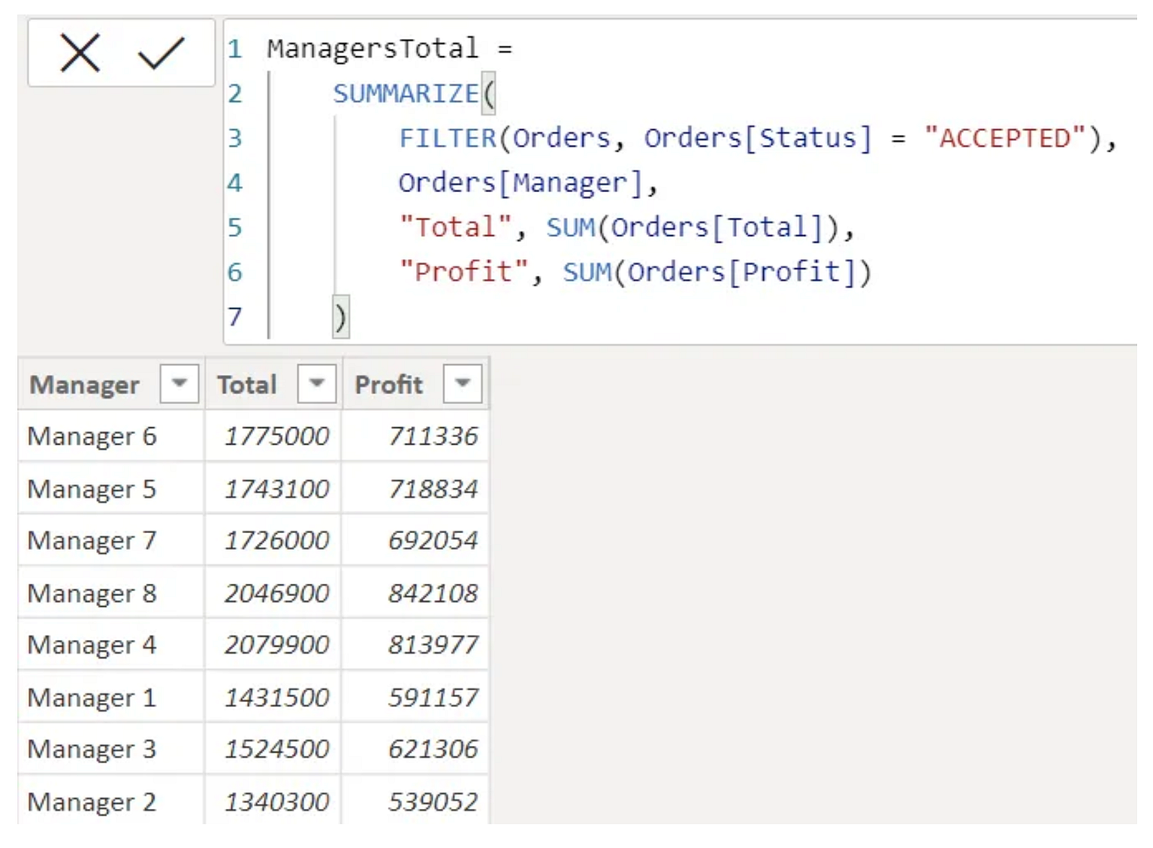Image resolution: width=1153 pixels, height=848 pixels.
Task: Click the "ACCEPTED" string in the formula
Action: click(x=1005, y=138)
